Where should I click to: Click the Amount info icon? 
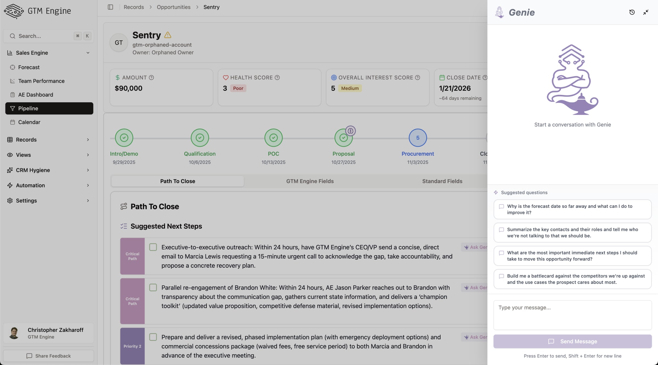[x=151, y=78]
